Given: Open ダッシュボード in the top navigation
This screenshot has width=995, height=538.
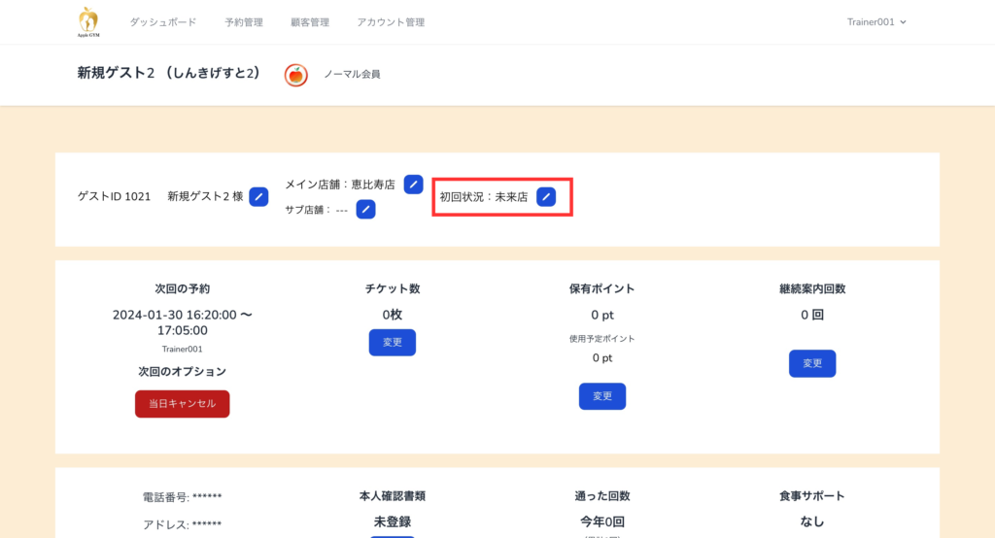Looking at the screenshot, I should click(162, 22).
